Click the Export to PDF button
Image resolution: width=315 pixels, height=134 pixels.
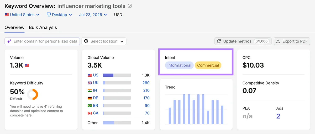click(292, 41)
